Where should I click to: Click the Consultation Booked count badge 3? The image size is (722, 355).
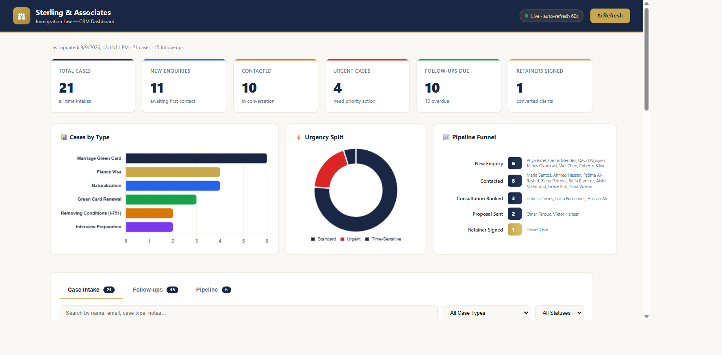[x=514, y=199]
